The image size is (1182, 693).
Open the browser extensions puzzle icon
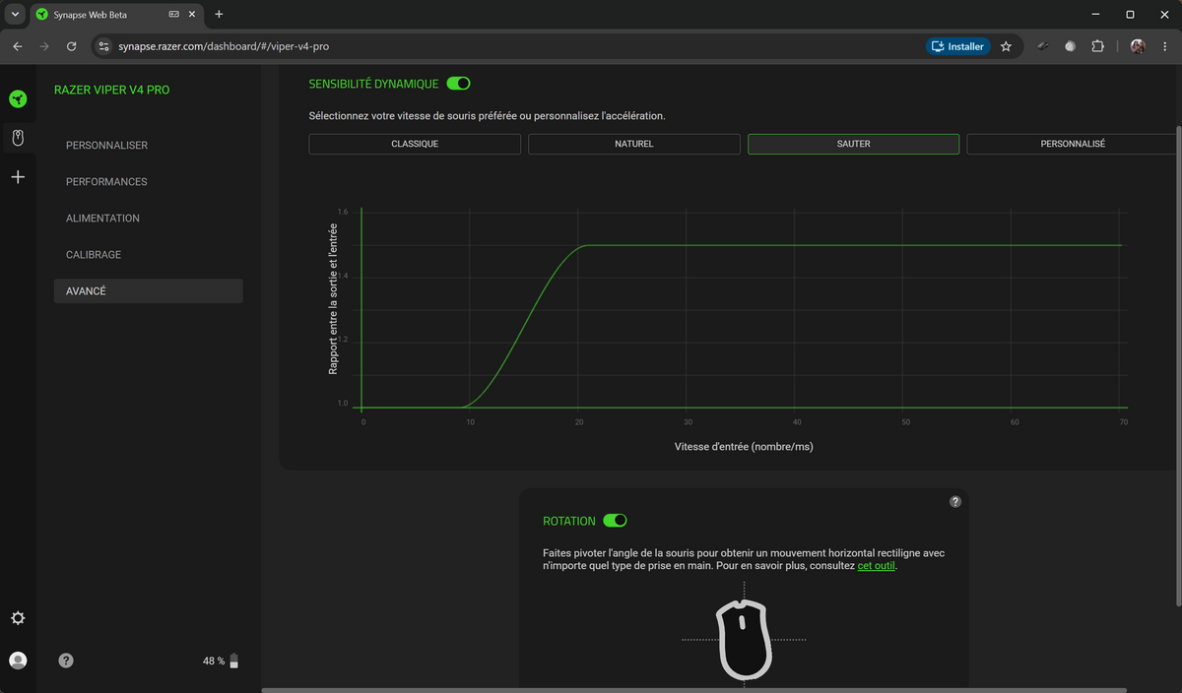[x=1098, y=46]
